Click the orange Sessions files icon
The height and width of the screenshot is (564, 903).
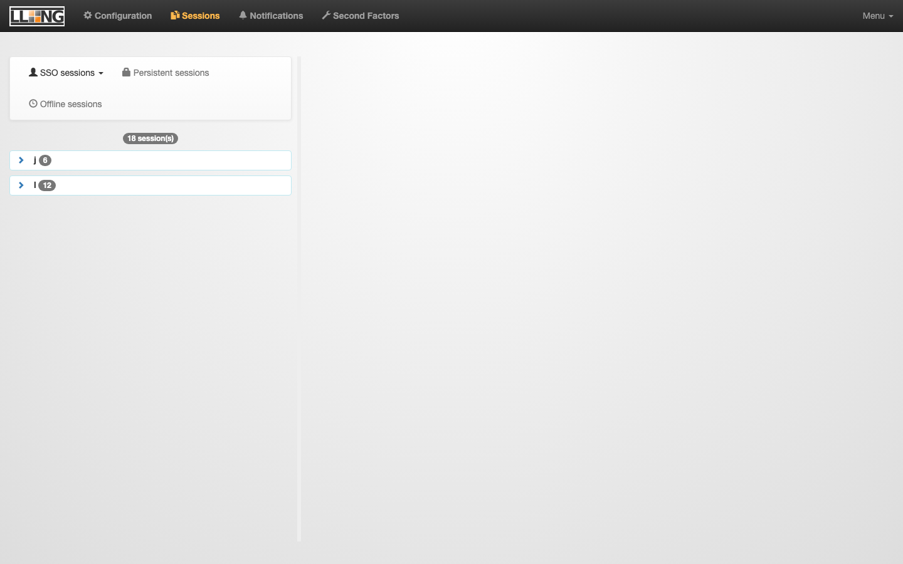[x=175, y=15]
